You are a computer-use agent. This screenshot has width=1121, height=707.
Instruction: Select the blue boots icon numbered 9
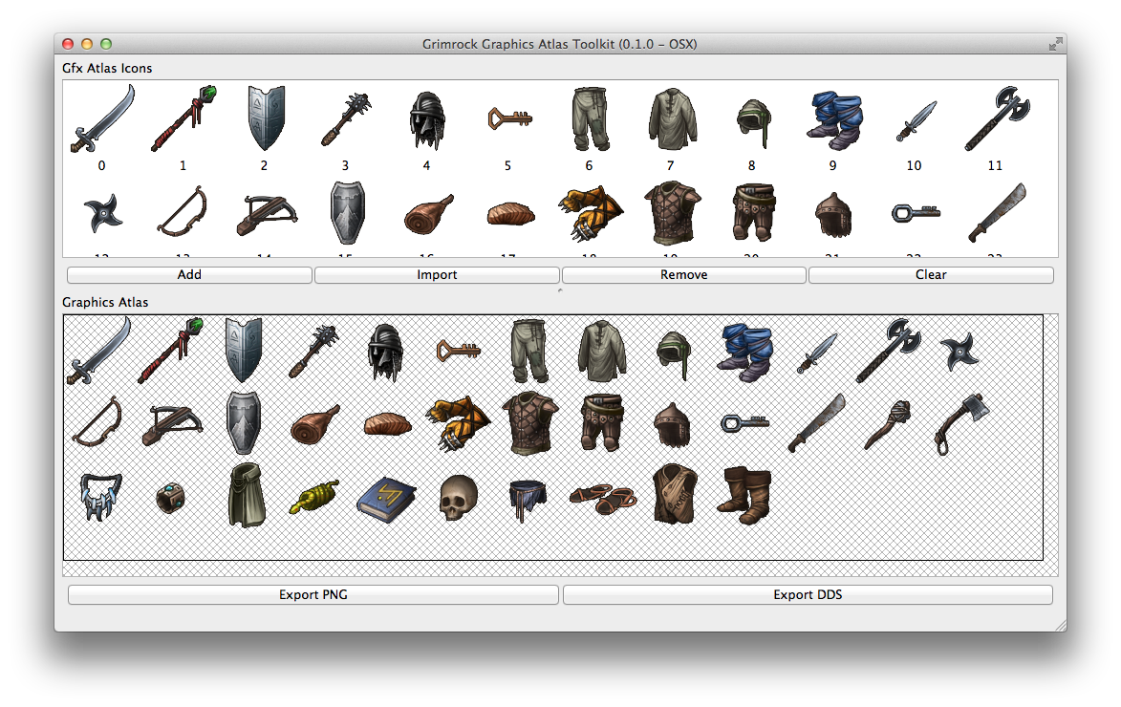click(834, 120)
